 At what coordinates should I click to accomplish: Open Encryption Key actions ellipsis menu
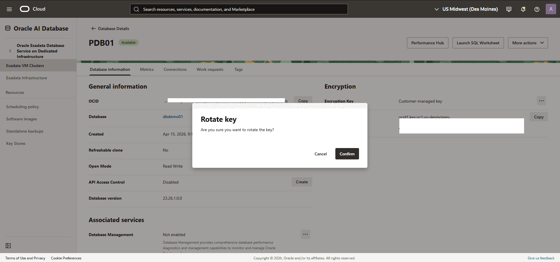tap(541, 101)
